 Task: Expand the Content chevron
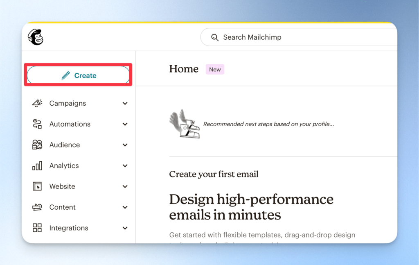125,207
